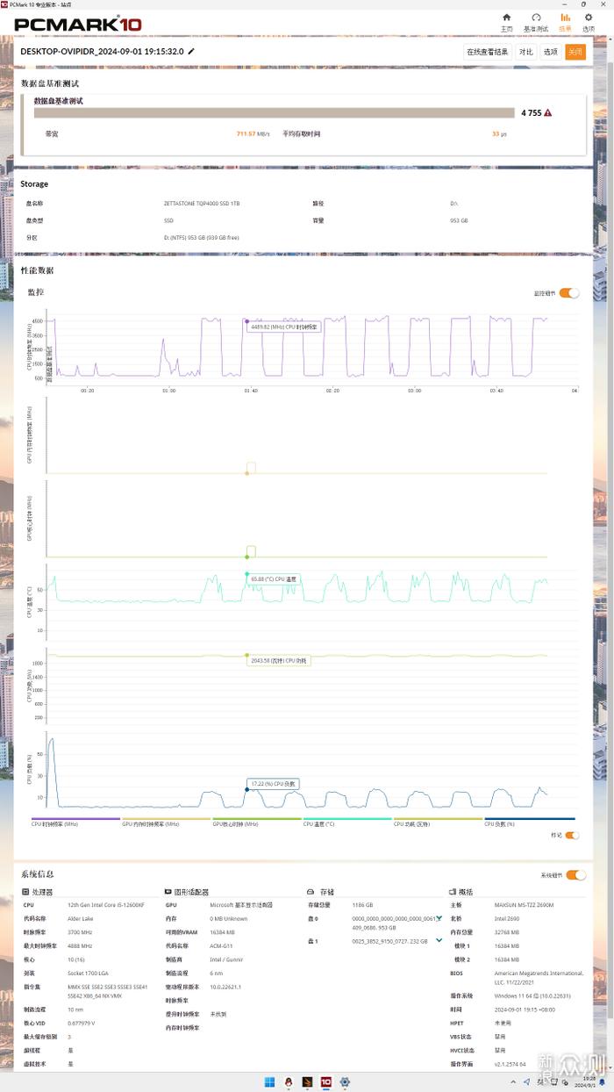Toggle the 标记 markers switch

(x=570, y=835)
